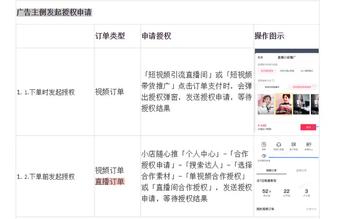Click the info icon beside heating method label

click(273, 80)
